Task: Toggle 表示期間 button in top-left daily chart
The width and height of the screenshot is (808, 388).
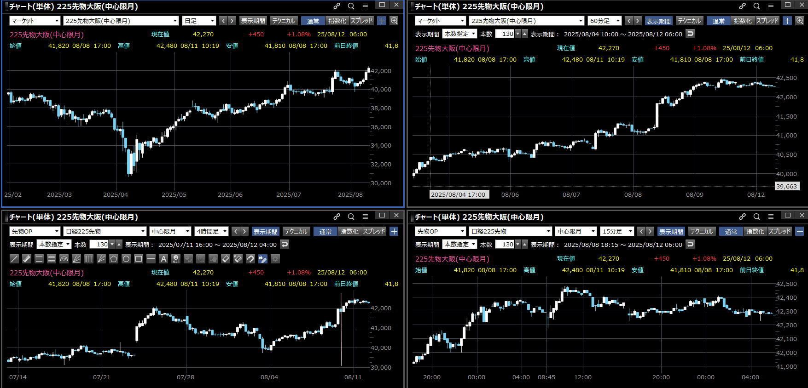Action: click(x=253, y=21)
